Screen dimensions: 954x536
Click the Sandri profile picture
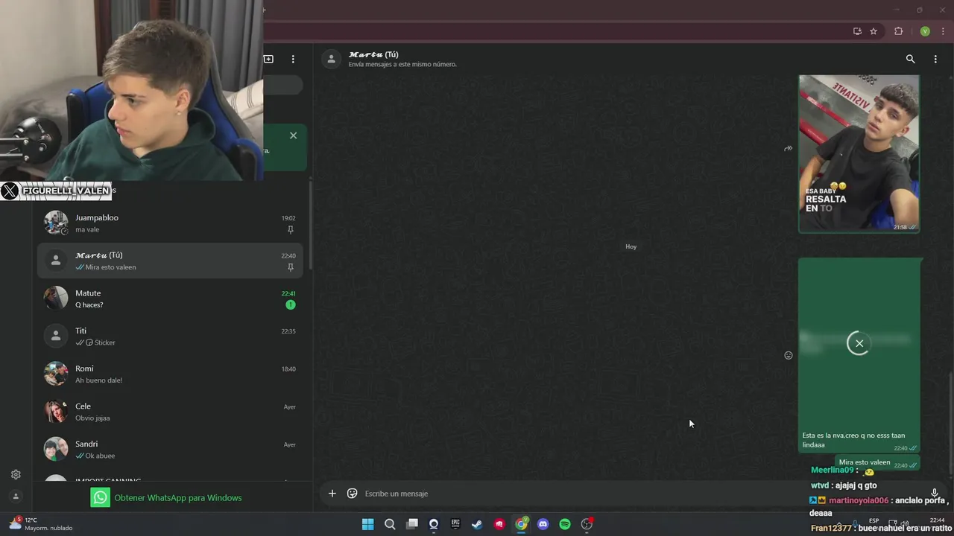(x=56, y=449)
